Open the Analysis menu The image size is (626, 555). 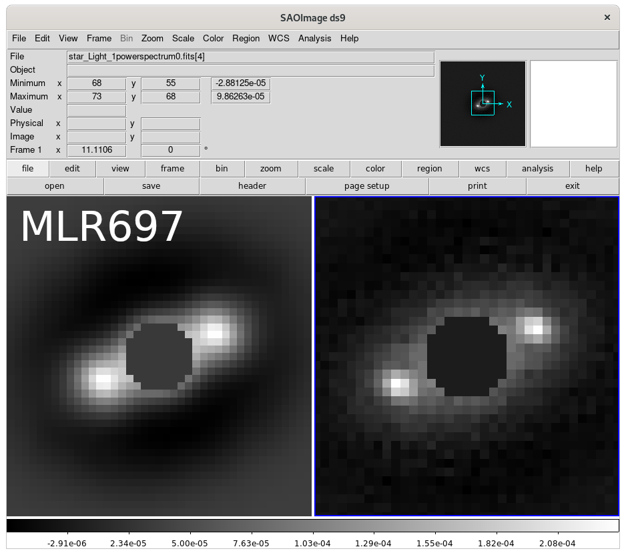point(314,38)
